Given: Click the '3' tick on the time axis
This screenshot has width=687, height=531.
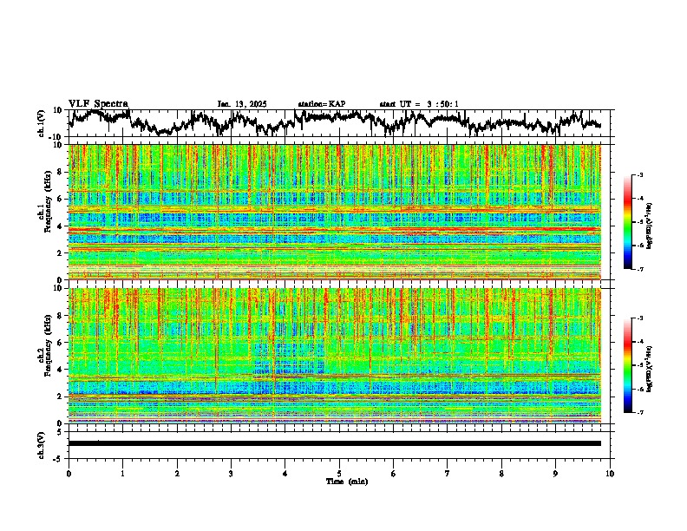Looking at the screenshot, I should 231,474.
